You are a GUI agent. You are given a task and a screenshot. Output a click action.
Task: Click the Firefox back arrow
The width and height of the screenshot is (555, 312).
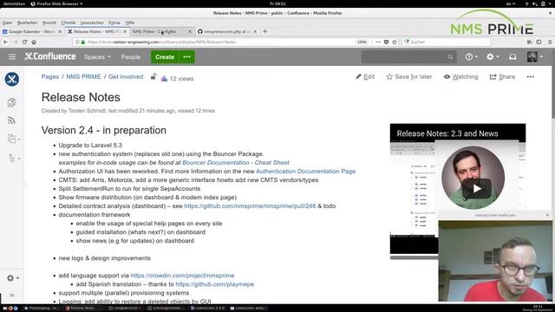click(6, 42)
